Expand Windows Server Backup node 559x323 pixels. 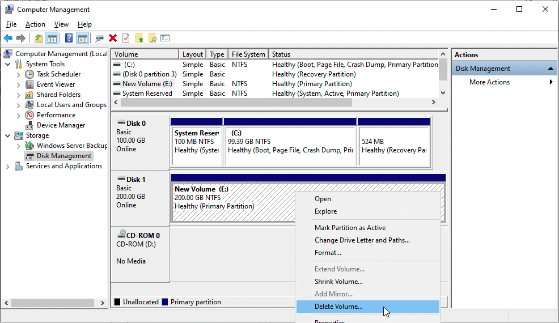pyautogui.click(x=19, y=146)
